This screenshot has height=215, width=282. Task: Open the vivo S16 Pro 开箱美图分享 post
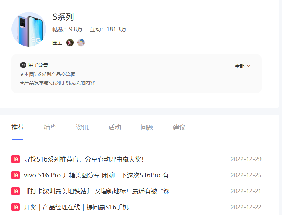coord(99,175)
